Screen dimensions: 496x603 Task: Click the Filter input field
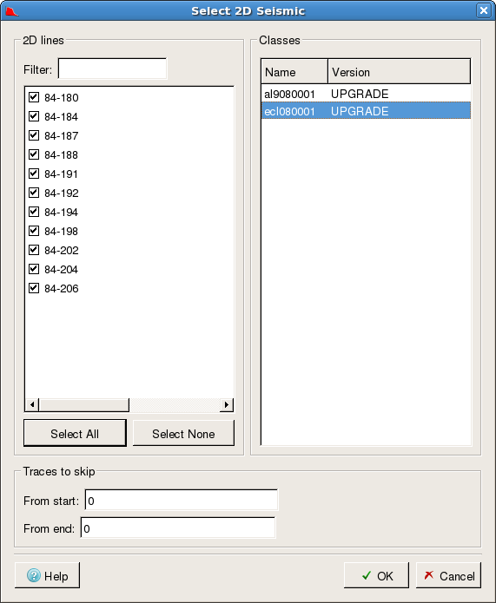point(112,69)
